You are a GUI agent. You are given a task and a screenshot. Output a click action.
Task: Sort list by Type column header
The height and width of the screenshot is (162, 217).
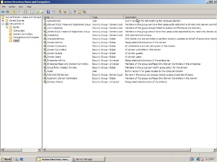pyautogui.click(x=107, y=17)
